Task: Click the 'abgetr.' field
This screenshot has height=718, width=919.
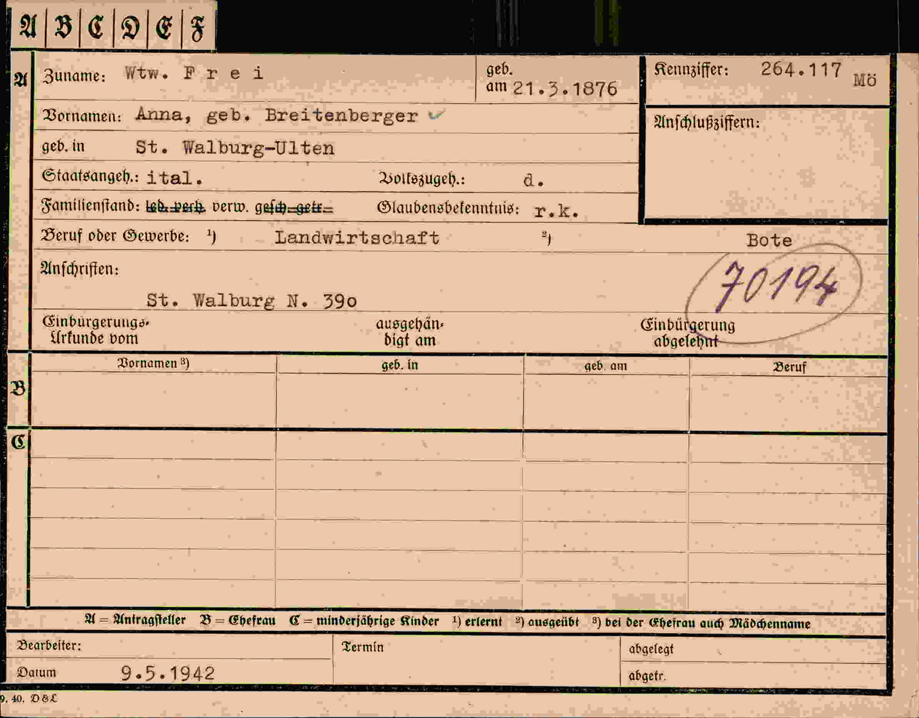Action: 753,676
